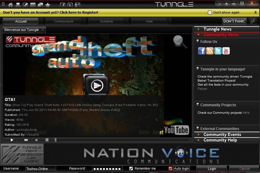The width and height of the screenshot is (260, 173).
Task: Open the Community projects 'here' link
Action: point(246,112)
